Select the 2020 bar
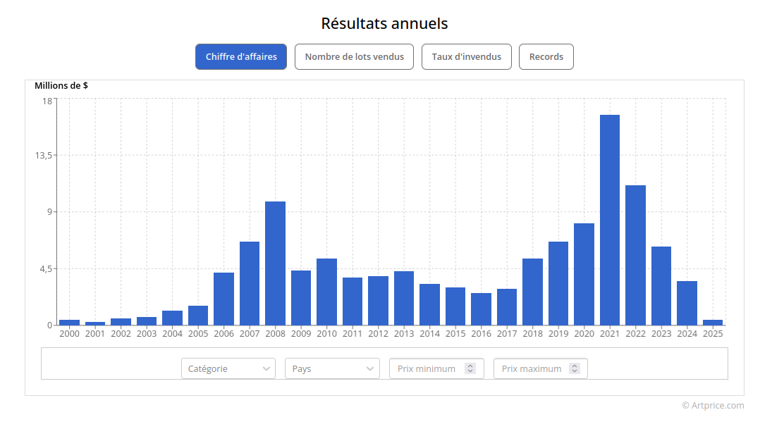The width and height of the screenshot is (772, 429). tap(584, 274)
